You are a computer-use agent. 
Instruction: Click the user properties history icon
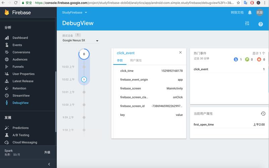[263, 114]
